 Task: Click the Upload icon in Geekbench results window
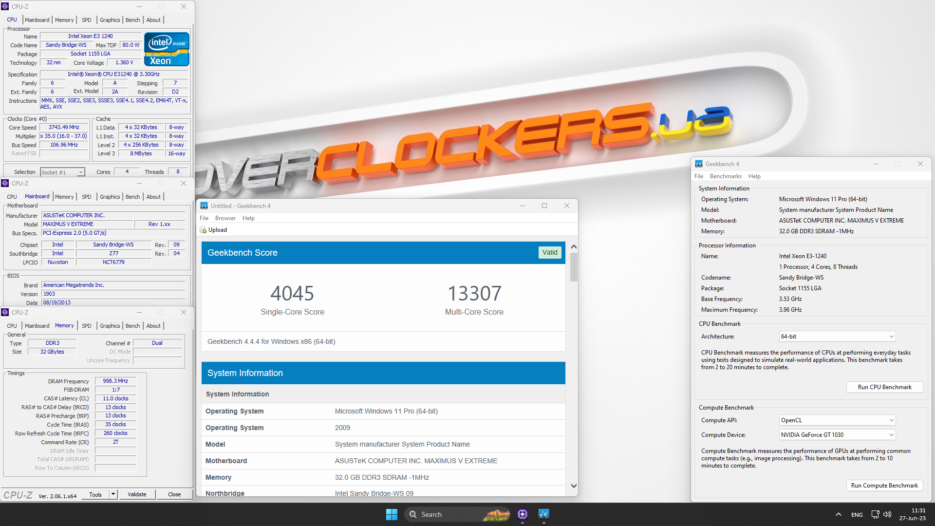(203, 230)
